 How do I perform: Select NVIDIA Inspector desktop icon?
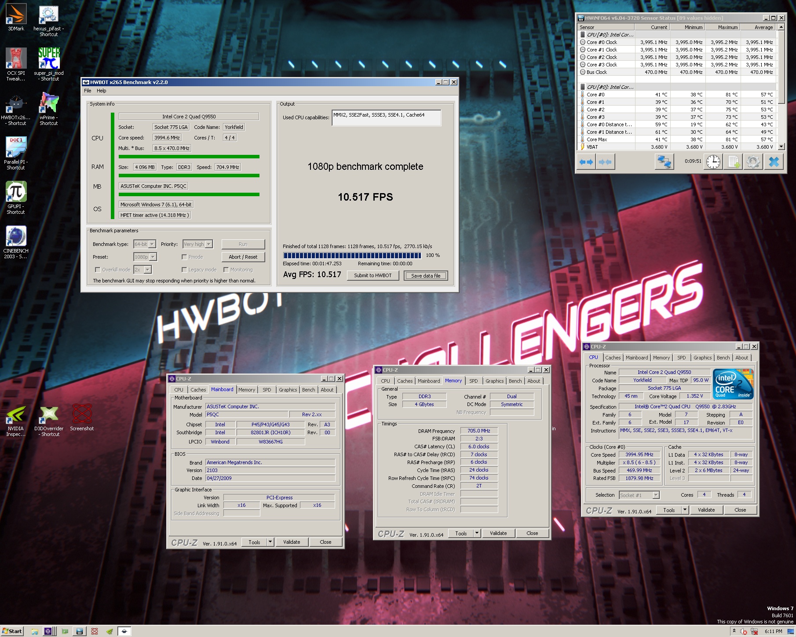coord(16,421)
